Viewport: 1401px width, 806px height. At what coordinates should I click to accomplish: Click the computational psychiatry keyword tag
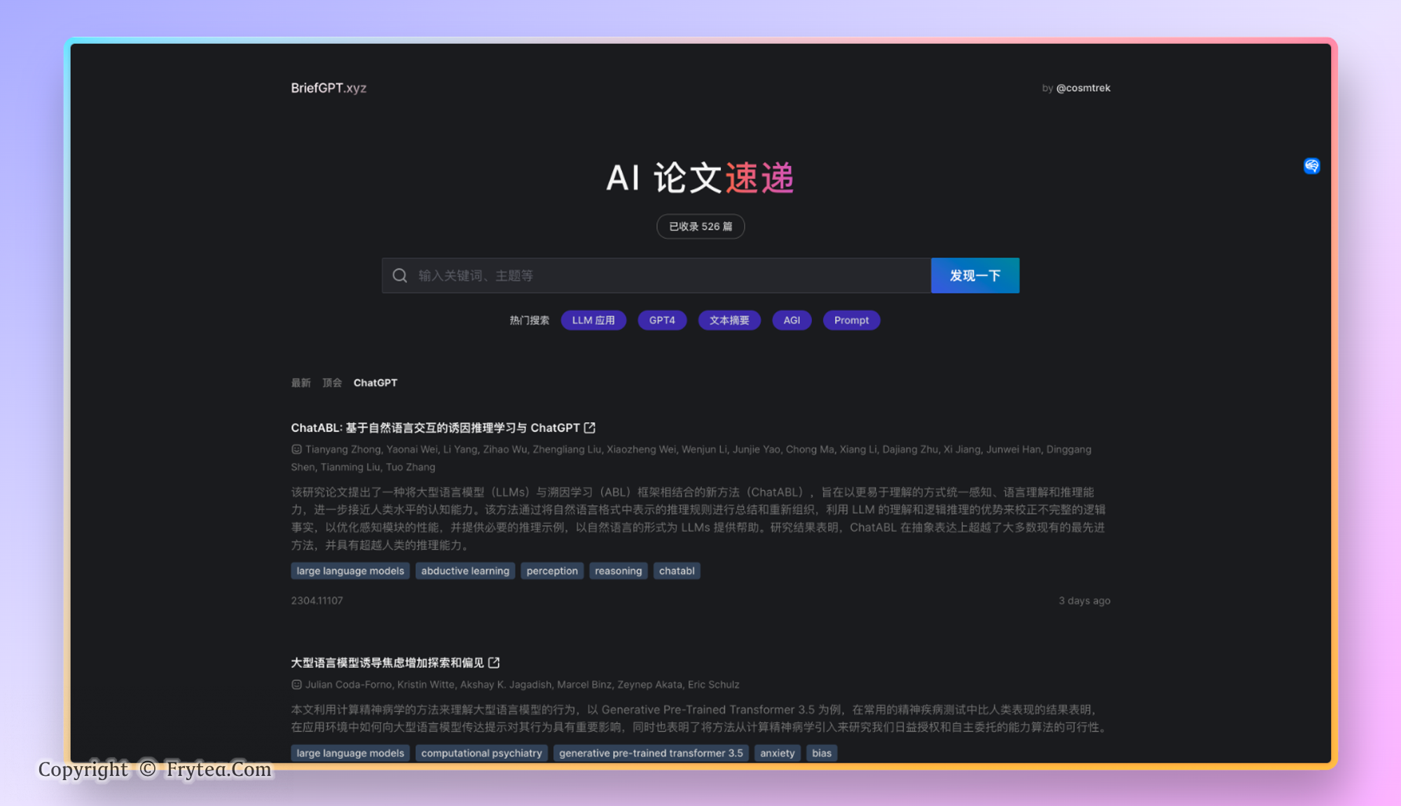click(x=481, y=753)
